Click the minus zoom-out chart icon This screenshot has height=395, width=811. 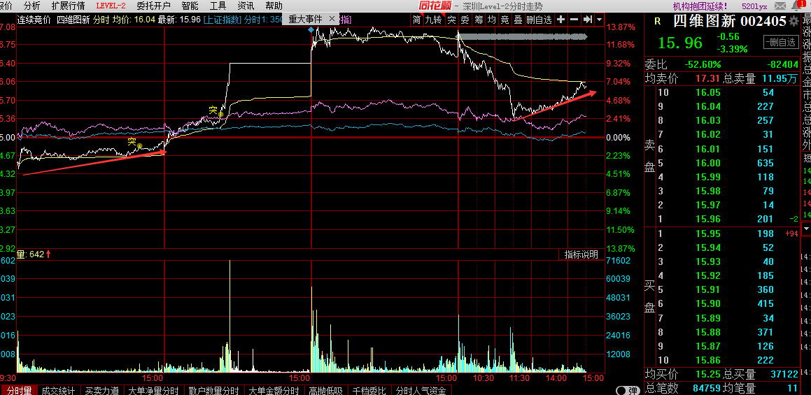[x=574, y=20]
